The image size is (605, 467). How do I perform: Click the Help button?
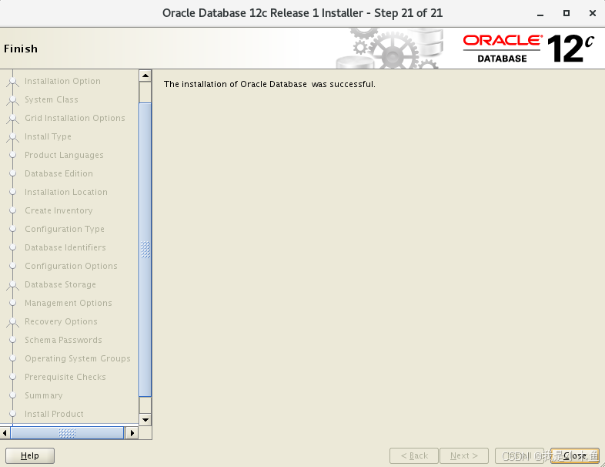click(30, 455)
